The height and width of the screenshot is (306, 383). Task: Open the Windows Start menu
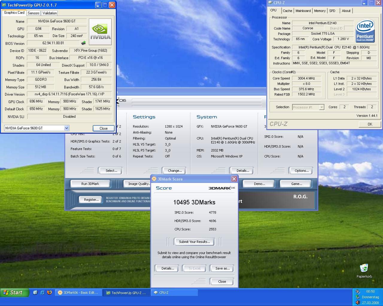(15, 293)
